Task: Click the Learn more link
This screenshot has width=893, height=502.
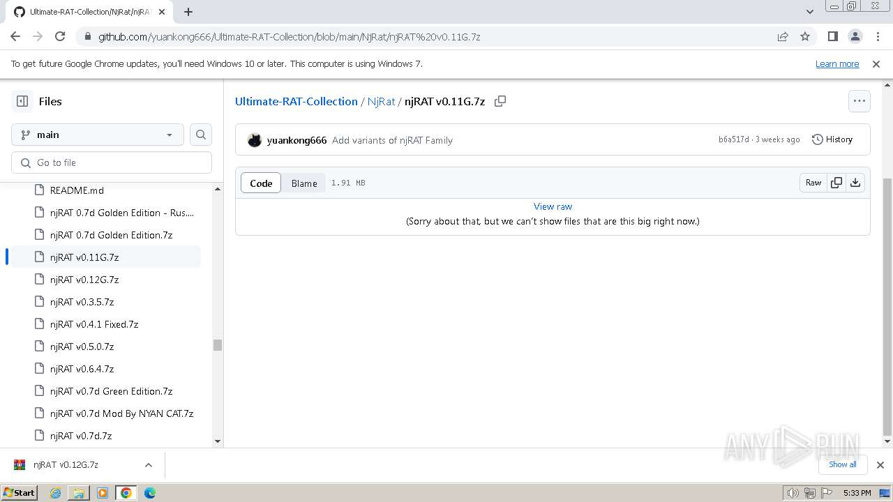Action: pyautogui.click(x=837, y=63)
